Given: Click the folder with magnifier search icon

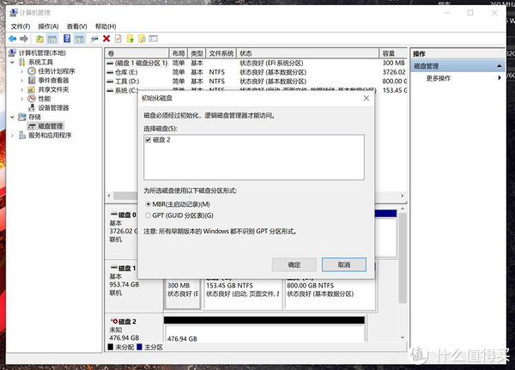Looking at the screenshot, I should click(x=142, y=39).
